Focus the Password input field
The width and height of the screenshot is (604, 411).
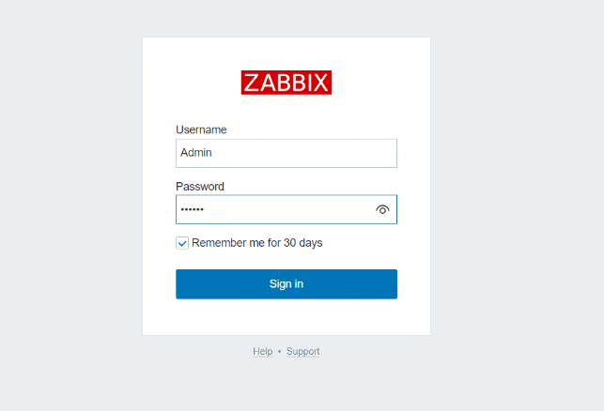272,209
